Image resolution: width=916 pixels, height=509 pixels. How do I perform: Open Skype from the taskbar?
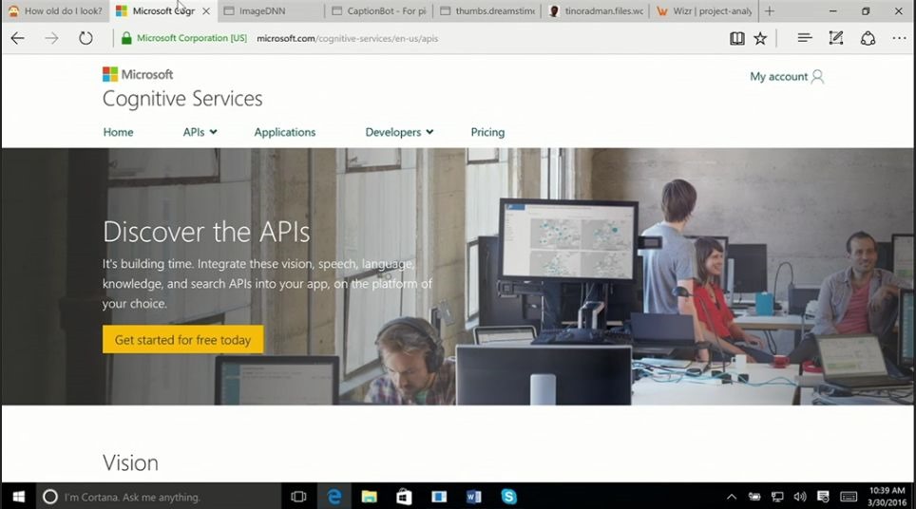click(x=508, y=497)
